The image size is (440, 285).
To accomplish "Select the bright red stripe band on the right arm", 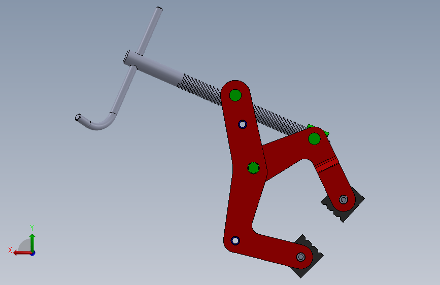I will [326, 165].
